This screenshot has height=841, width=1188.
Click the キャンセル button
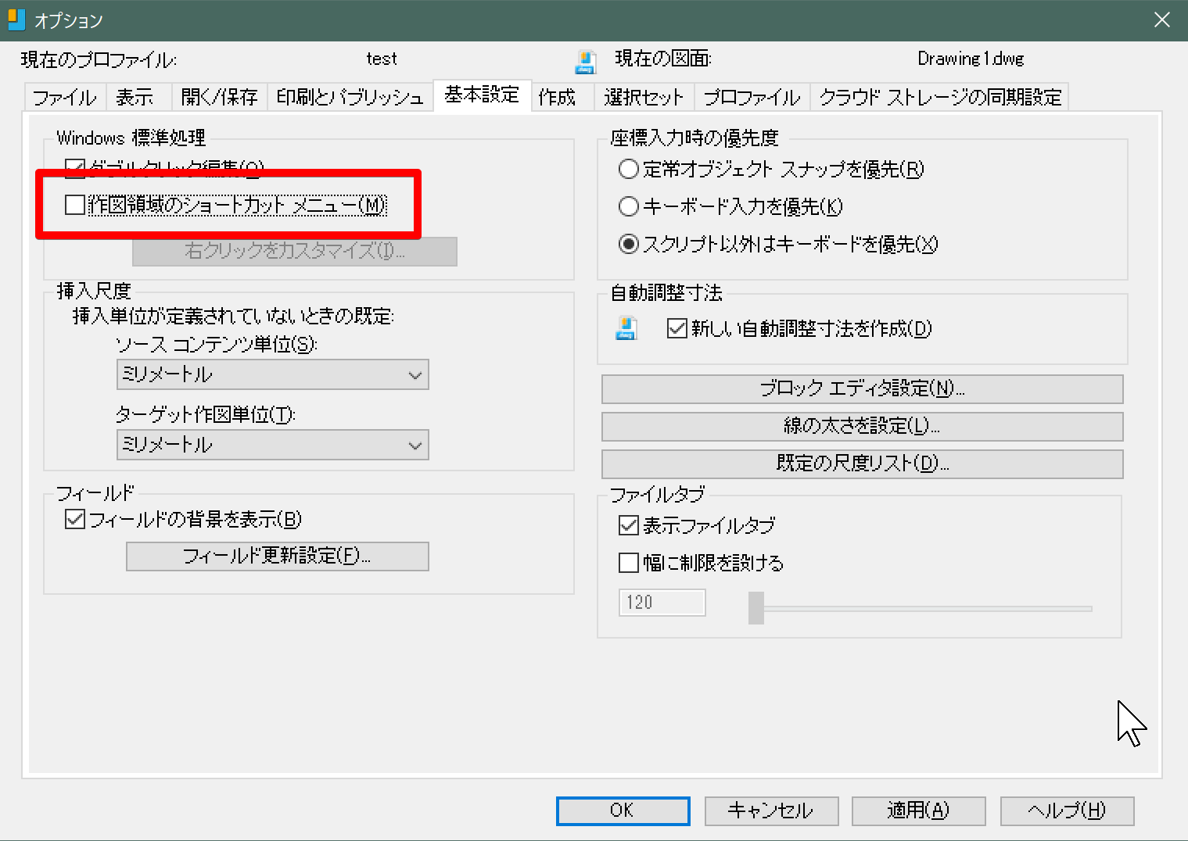771,811
